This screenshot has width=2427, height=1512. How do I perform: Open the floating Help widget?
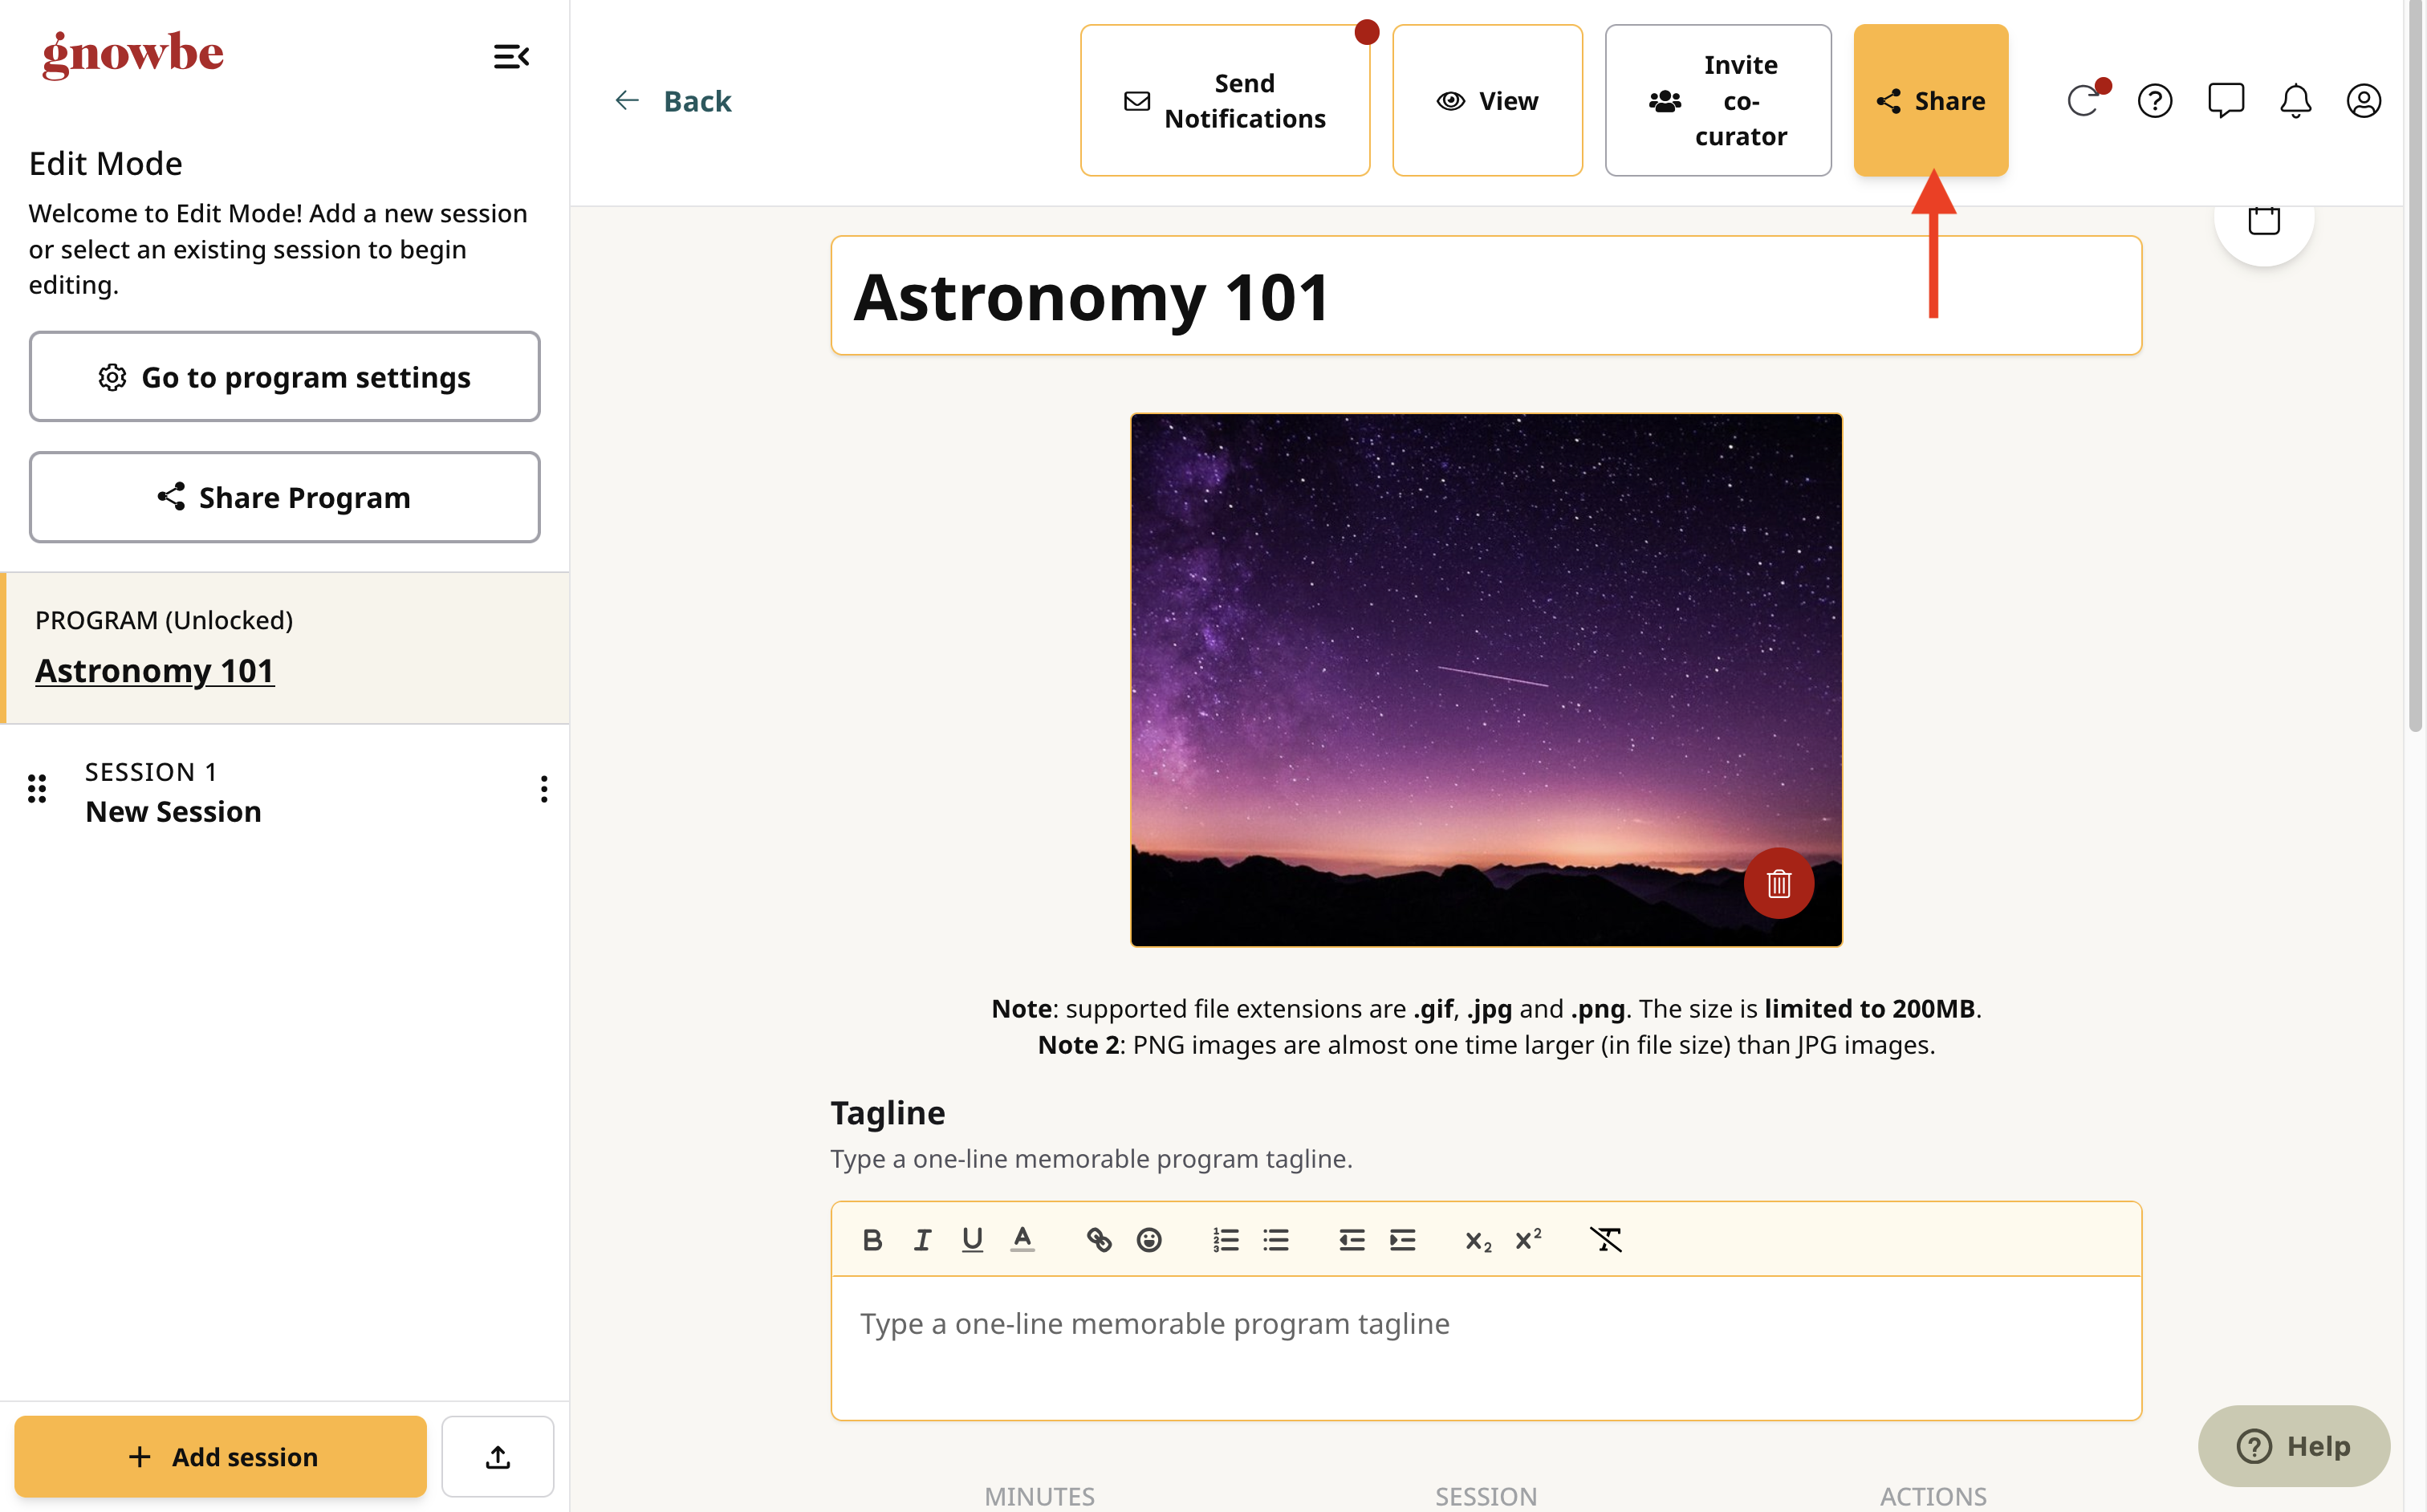click(2293, 1446)
